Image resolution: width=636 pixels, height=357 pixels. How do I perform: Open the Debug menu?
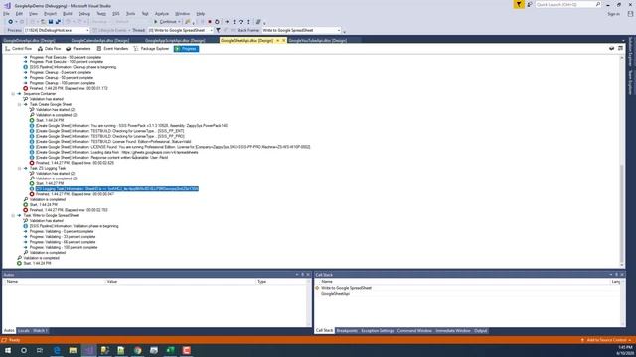(83, 13)
